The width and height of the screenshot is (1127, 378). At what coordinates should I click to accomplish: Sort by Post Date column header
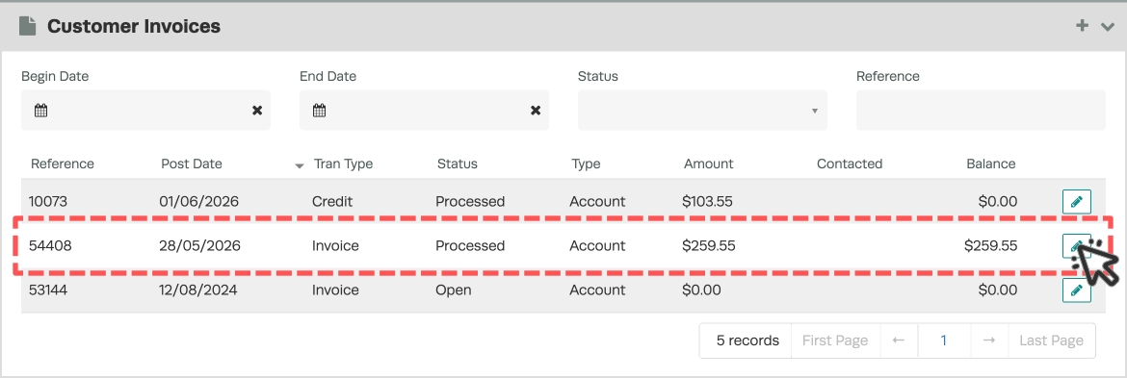191,164
